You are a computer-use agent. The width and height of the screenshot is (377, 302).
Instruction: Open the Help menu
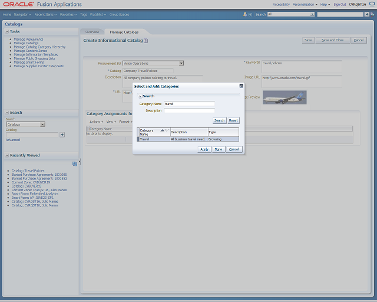coord(325,4)
